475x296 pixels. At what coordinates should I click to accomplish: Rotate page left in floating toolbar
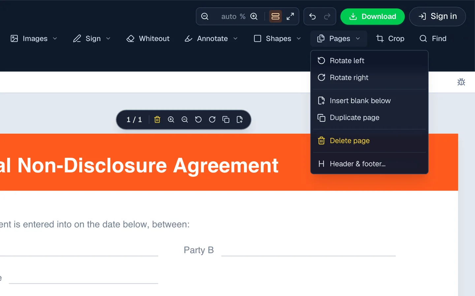(198, 120)
